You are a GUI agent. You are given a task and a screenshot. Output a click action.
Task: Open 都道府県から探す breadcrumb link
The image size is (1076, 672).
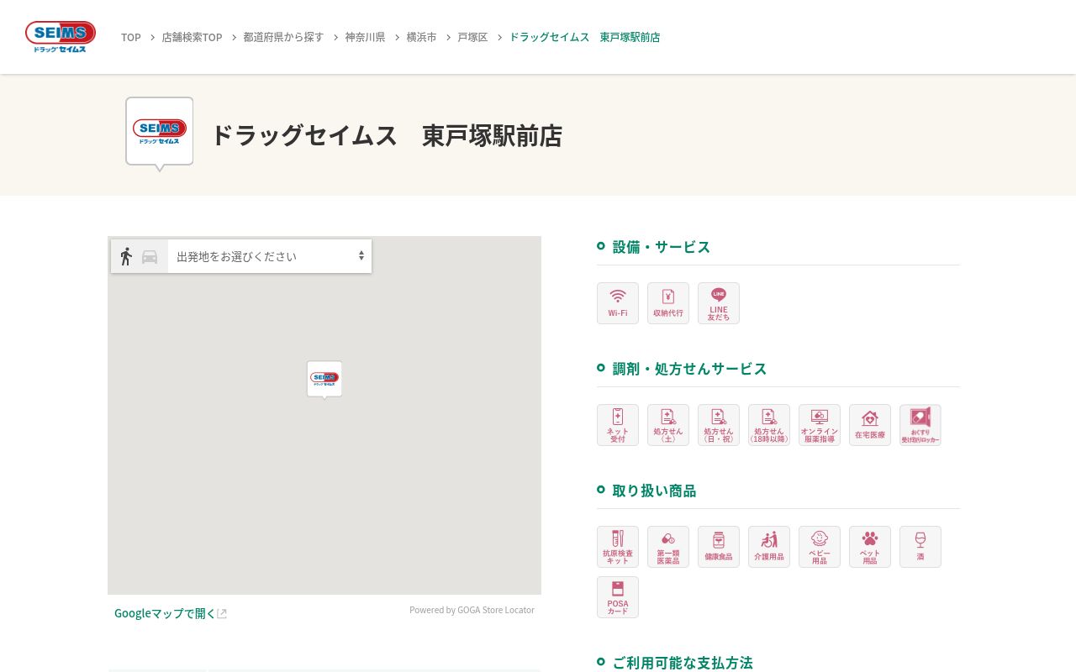[x=283, y=37]
